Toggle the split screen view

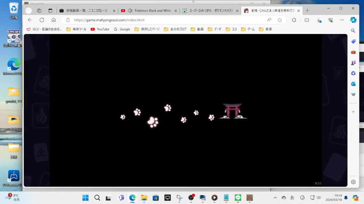tap(307, 20)
